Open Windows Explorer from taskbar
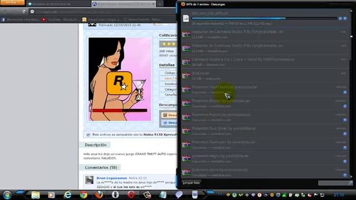 pyautogui.click(x=36, y=195)
